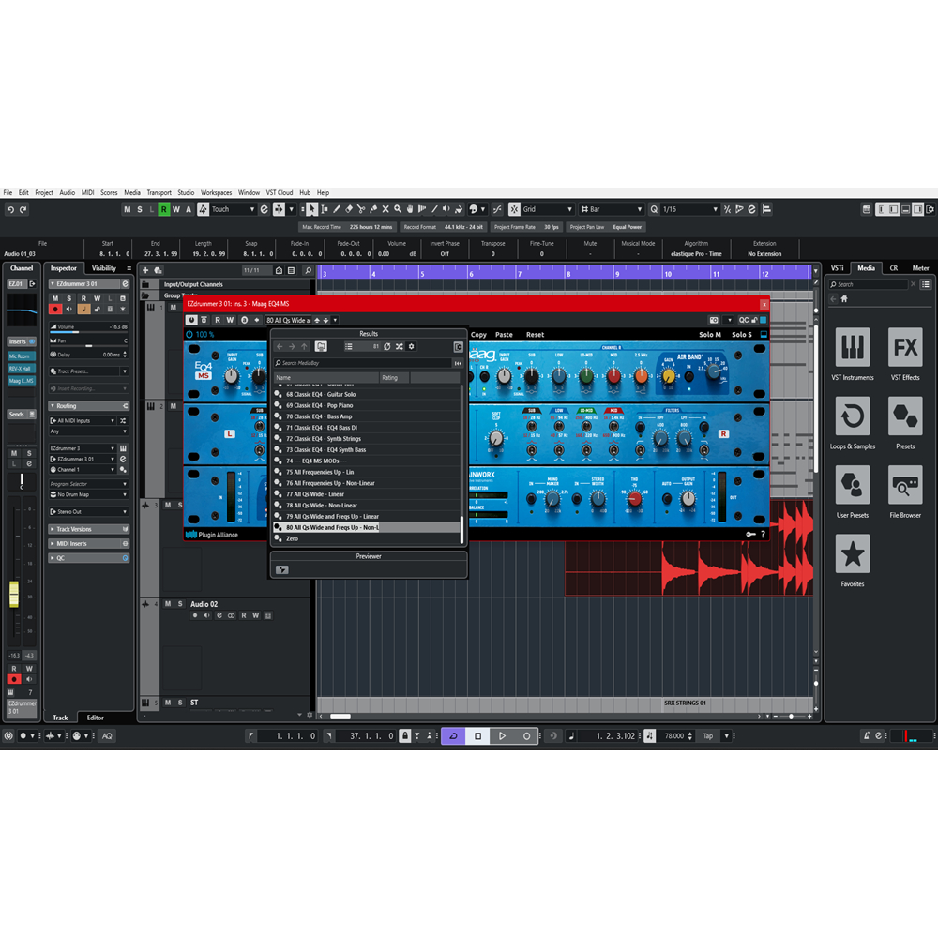
Task: Toggle global Solo S state button
Action: click(140, 209)
